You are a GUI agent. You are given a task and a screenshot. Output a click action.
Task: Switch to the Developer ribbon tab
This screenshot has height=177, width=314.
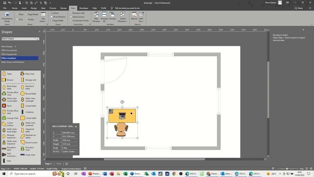[84, 8]
